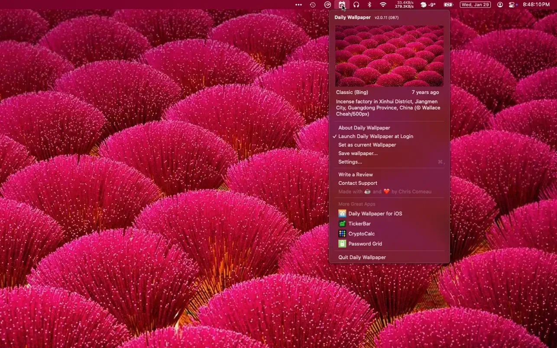Click the battery charging icon
The width and height of the screenshot is (557, 348).
[x=448, y=5]
